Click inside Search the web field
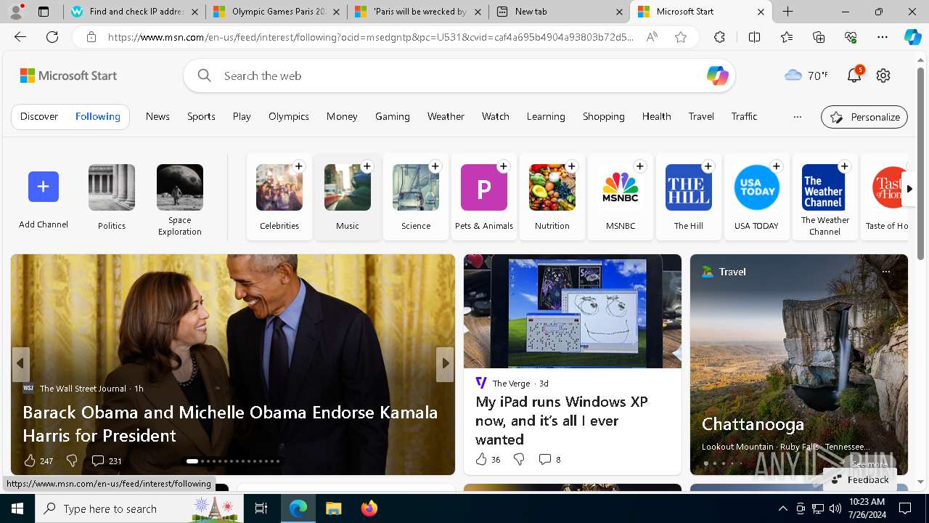Viewport: 929px width, 523px height. click(x=459, y=76)
